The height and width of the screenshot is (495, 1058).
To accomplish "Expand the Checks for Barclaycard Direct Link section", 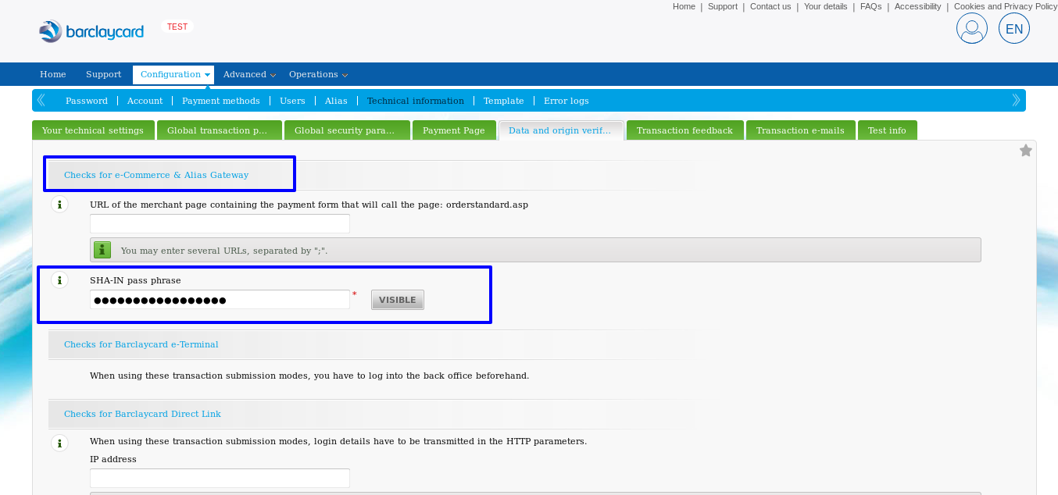I will pos(141,414).
